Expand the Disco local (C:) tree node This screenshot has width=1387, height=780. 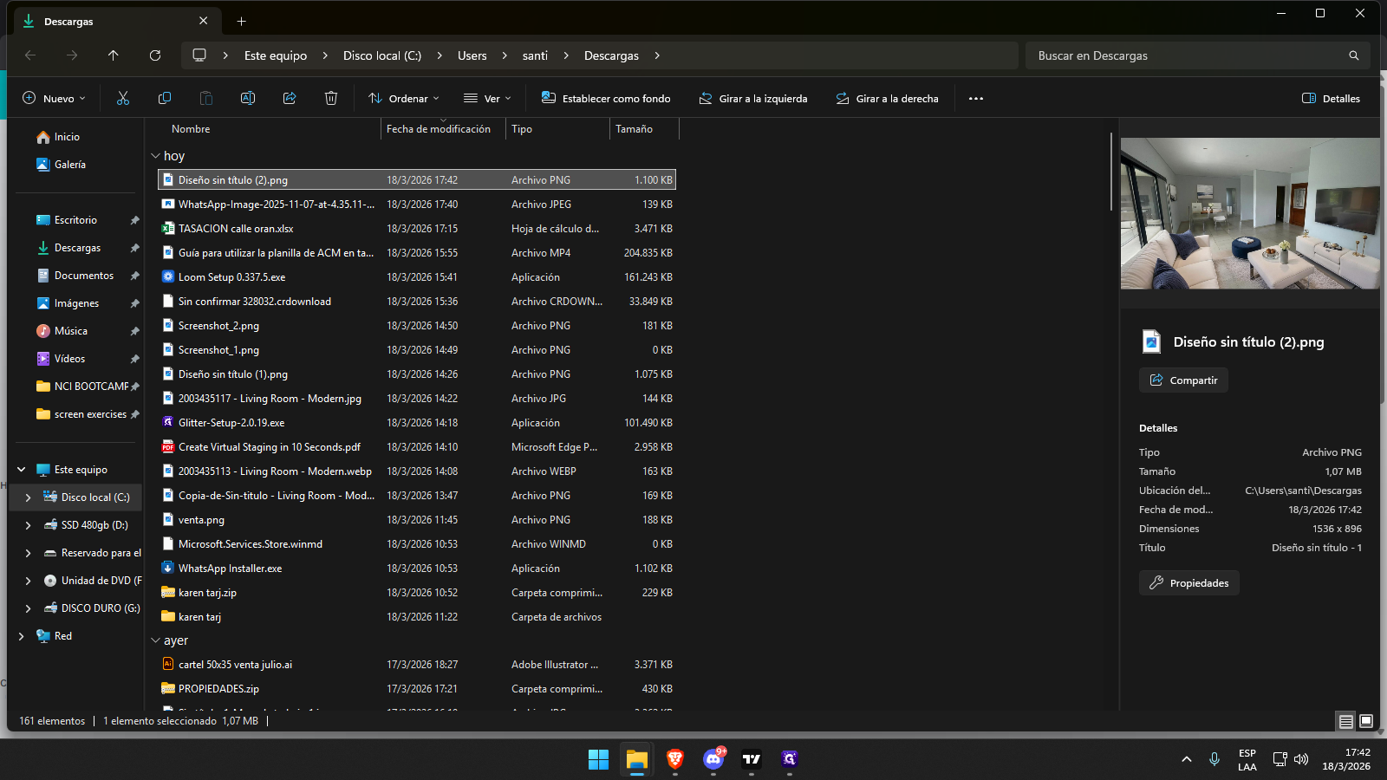coord(28,497)
